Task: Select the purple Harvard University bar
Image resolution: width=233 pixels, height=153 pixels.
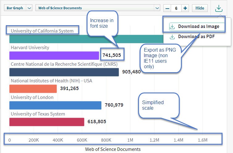Action: click(54, 56)
